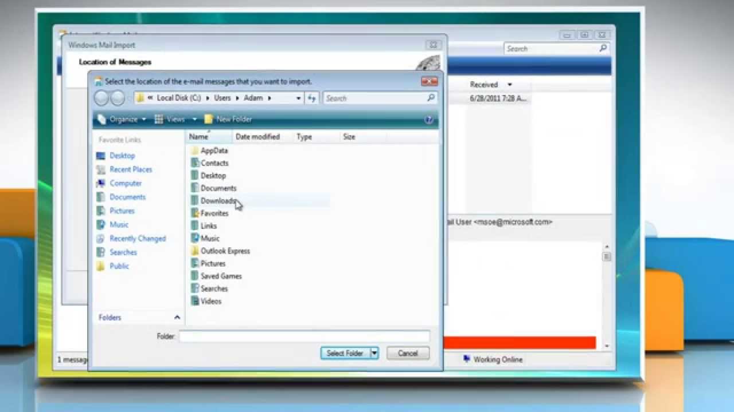734x412 pixels.
Task: Open the Select Folder button dropdown arrow
Action: (x=374, y=353)
